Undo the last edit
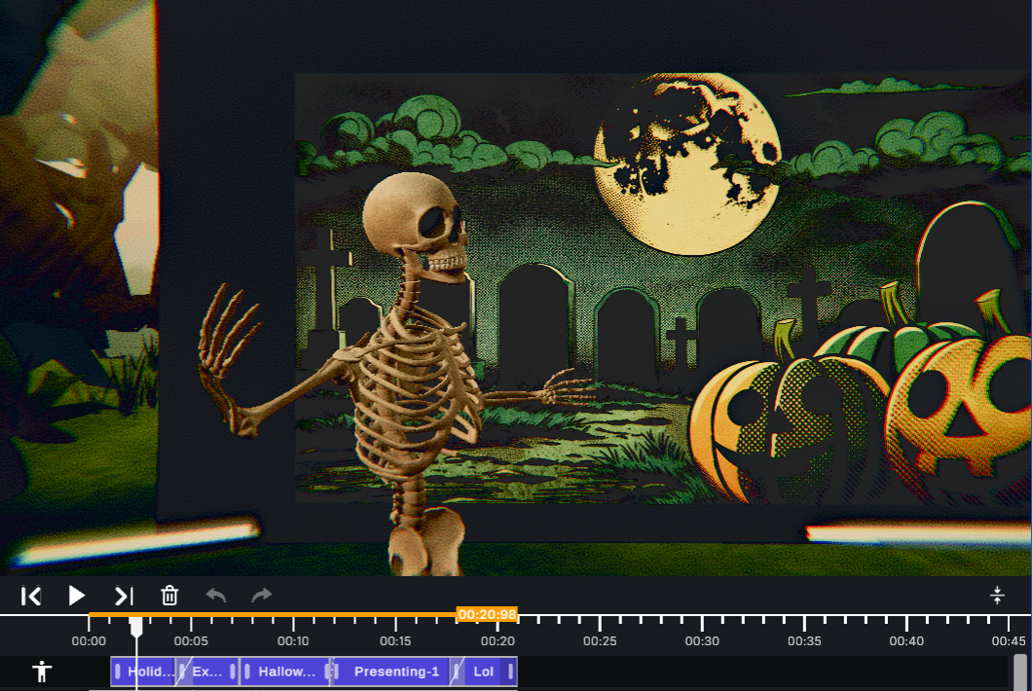The width and height of the screenshot is (1032, 691). coord(216,595)
